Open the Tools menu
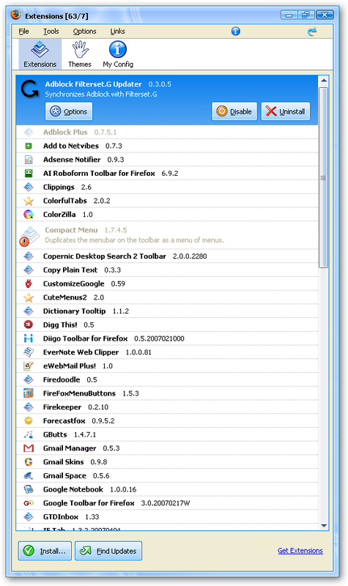The image size is (348, 586). click(x=51, y=31)
